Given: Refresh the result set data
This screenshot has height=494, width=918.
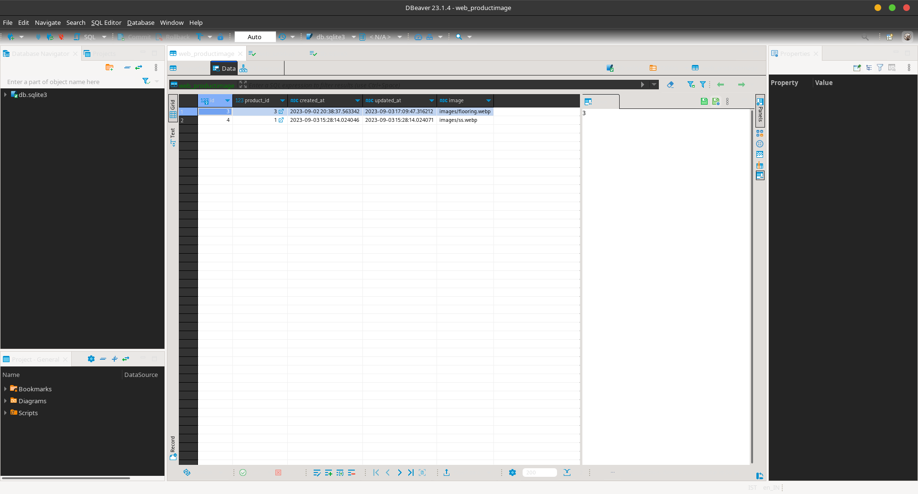Looking at the screenshot, I should pos(186,472).
